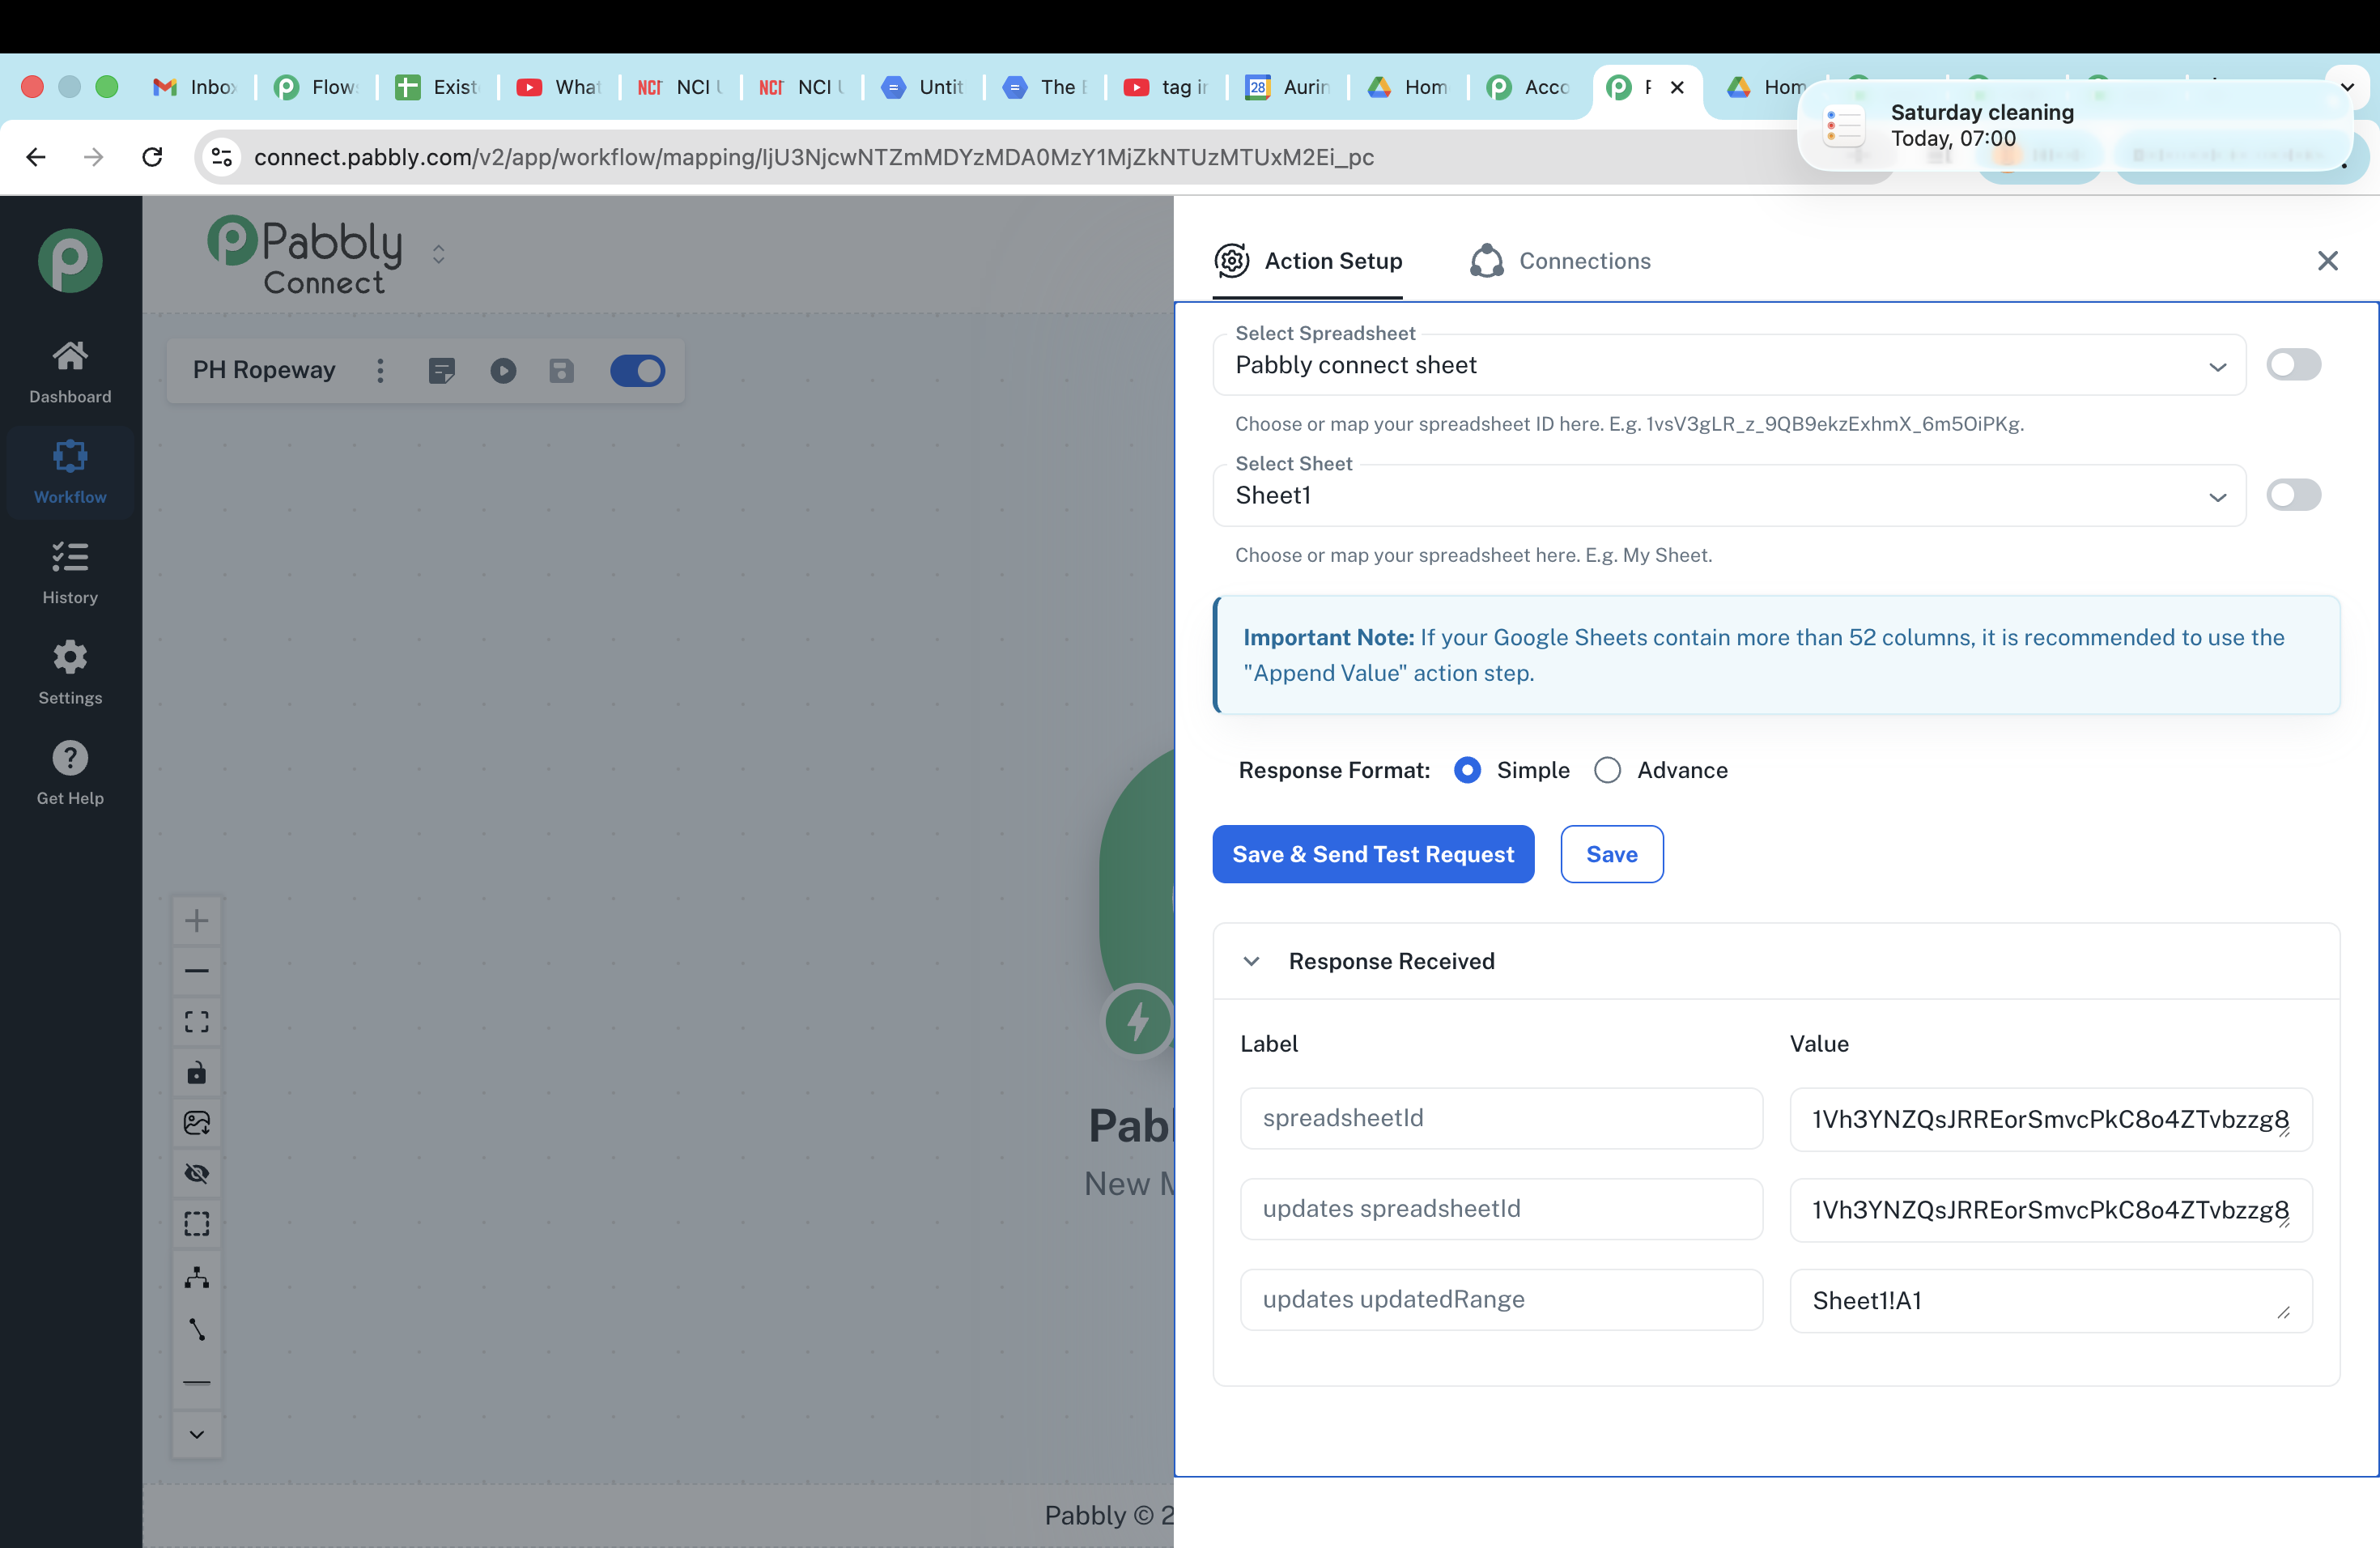The width and height of the screenshot is (2380, 1548).
Task: Go back to the previous page
Action: pyautogui.click(x=36, y=157)
